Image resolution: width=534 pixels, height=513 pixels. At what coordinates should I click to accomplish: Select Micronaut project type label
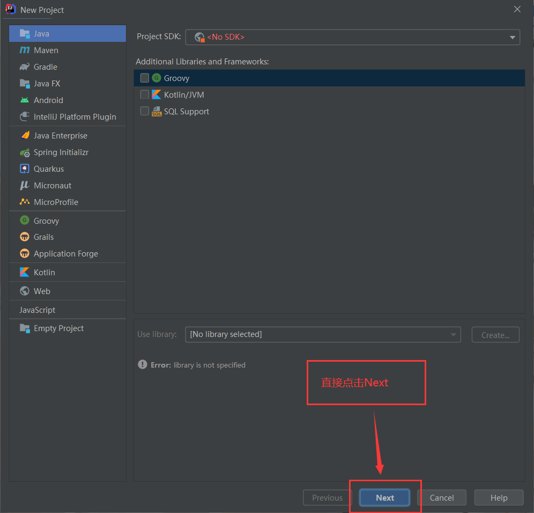53,186
